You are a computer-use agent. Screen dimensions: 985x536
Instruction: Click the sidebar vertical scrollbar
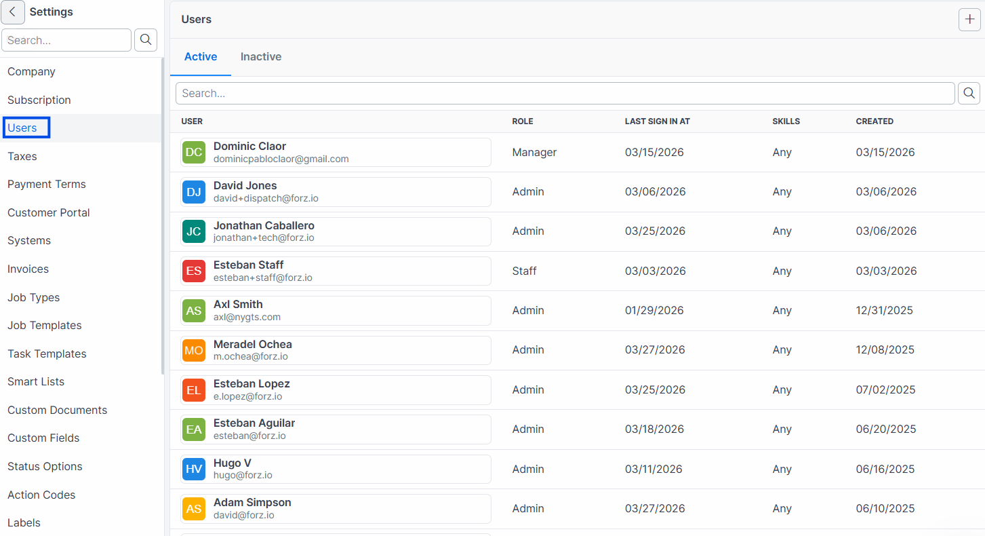coord(163,216)
